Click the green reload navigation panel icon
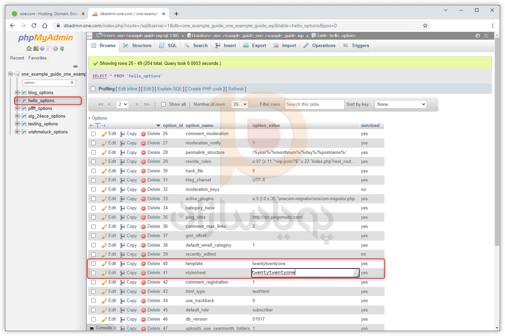The width and height of the screenshot is (505, 336). tap(62, 48)
